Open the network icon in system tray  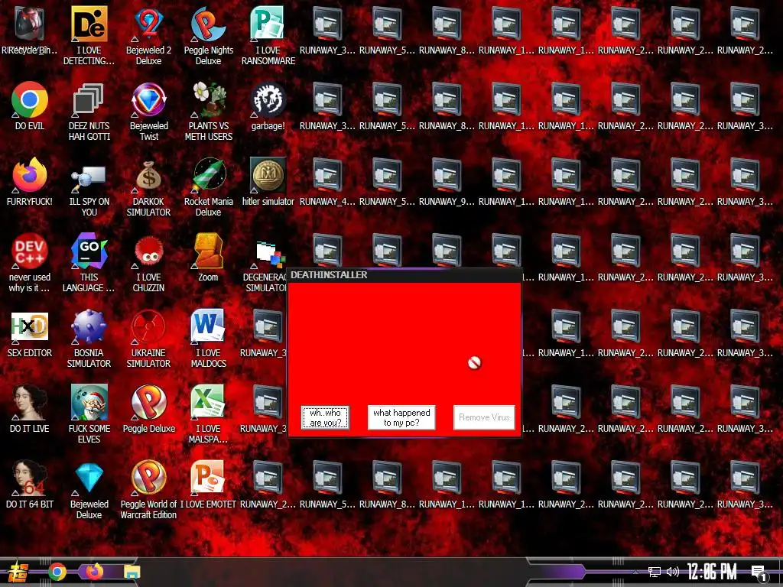[655, 572]
